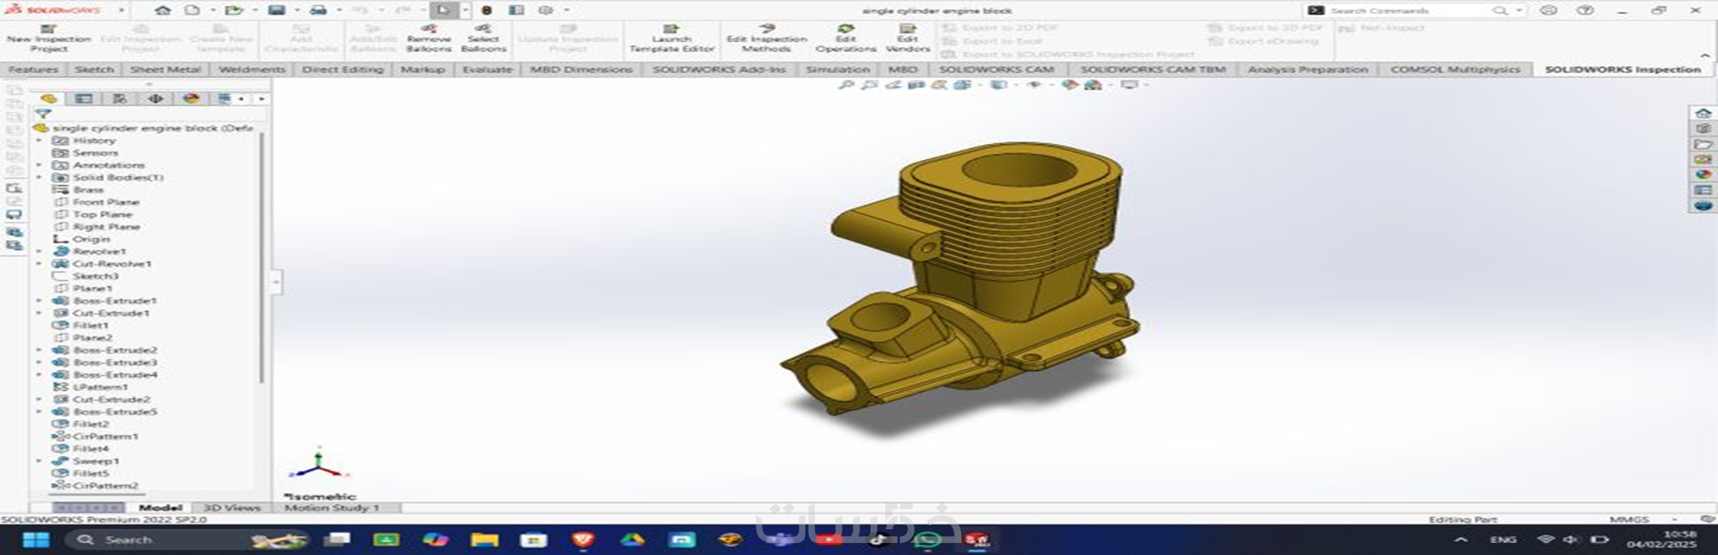1718x555 pixels.
Task: Toggle Hide/Show Items eye icon
Action: [1034, 85]
